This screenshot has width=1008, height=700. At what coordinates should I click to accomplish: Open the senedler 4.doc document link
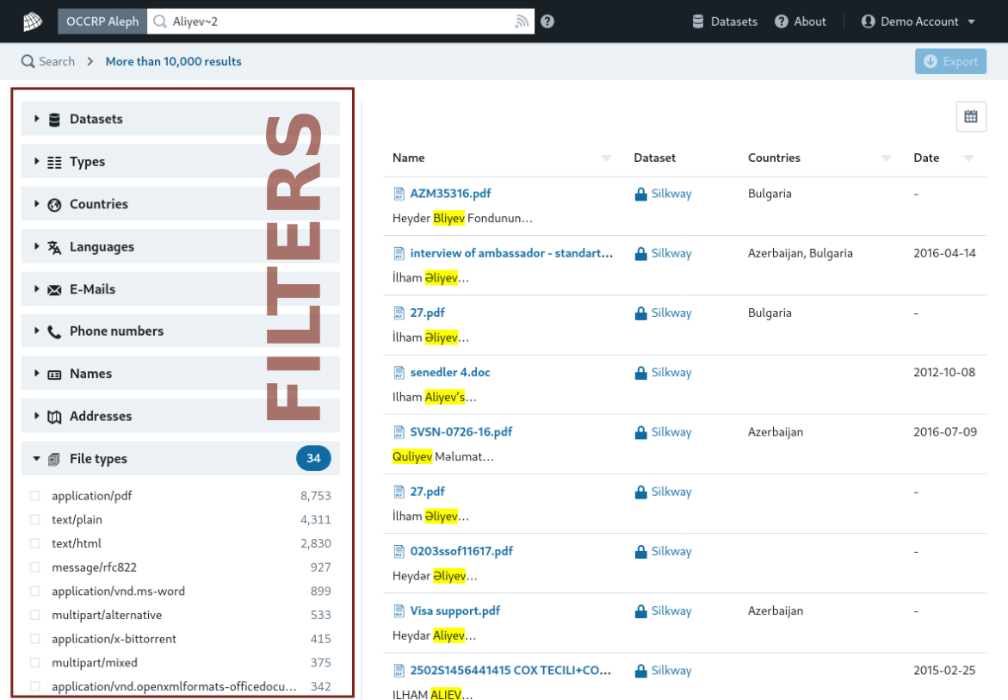(450, 372)
